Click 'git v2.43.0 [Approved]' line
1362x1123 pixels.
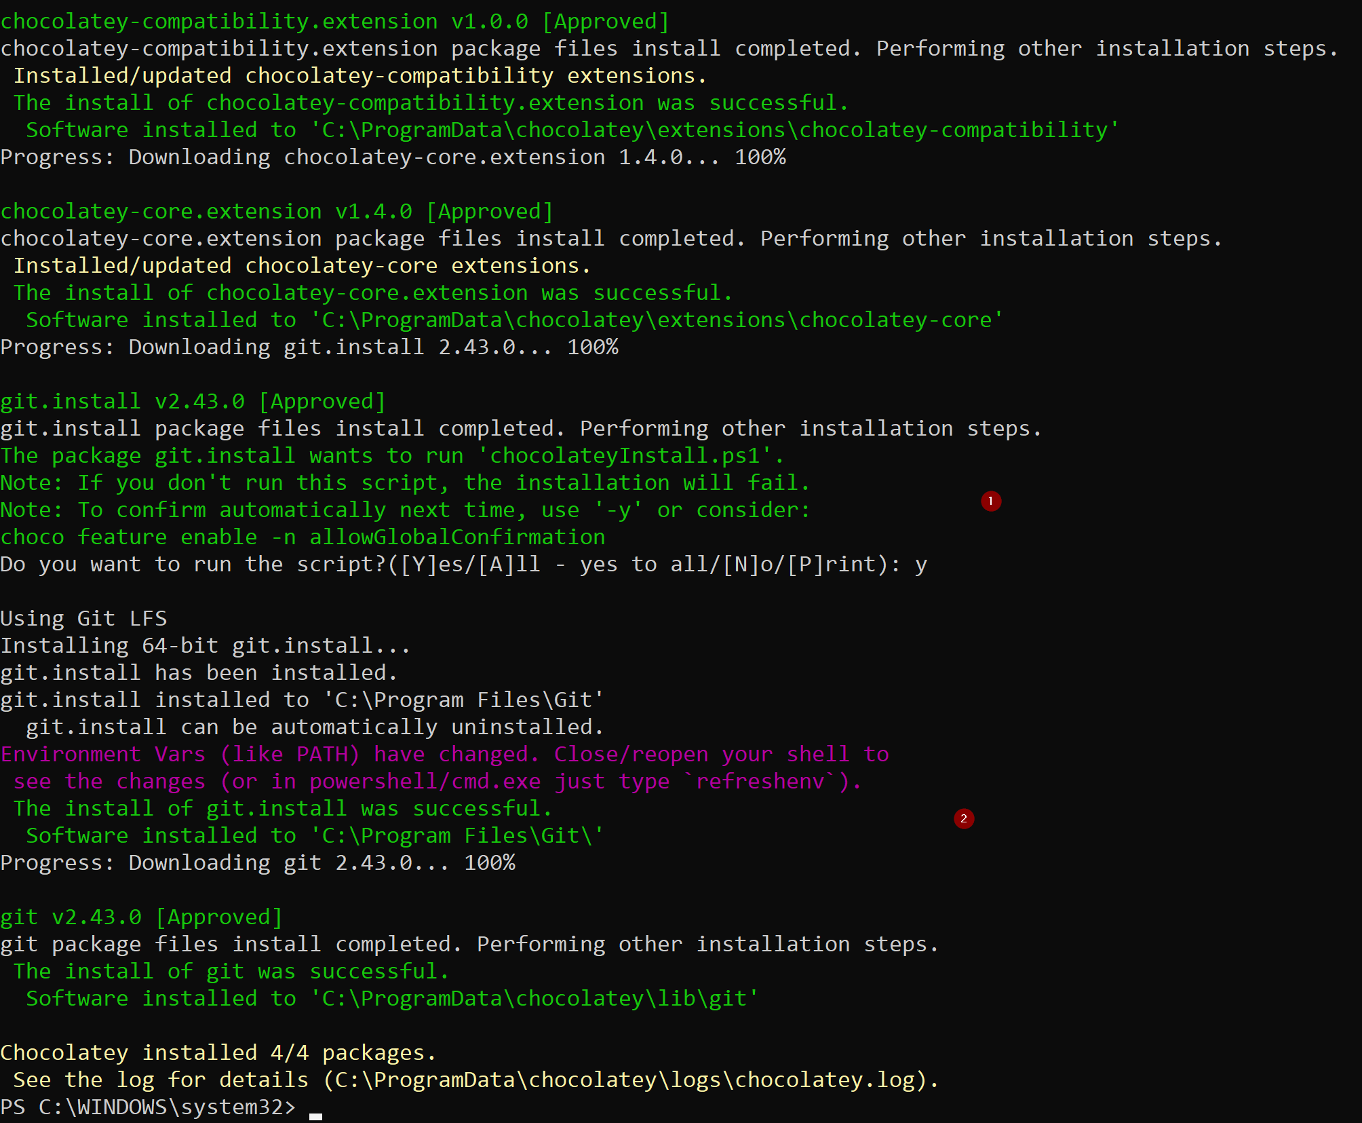coord(141,917)
